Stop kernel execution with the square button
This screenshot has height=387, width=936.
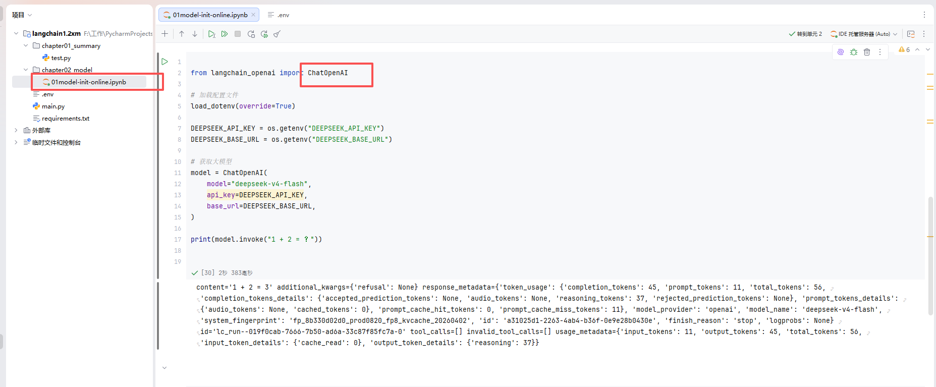pos(238,34)
